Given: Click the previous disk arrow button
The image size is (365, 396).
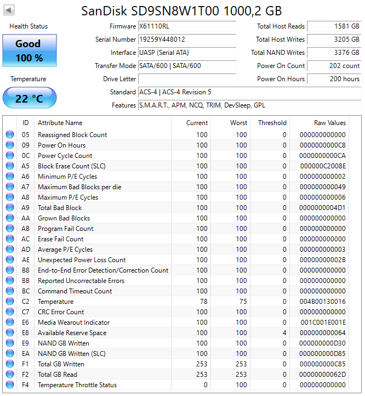Looking at the screenshot, I should (x=9, y=10).
